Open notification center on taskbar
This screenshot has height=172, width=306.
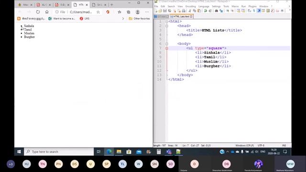(x=285, y=151)
